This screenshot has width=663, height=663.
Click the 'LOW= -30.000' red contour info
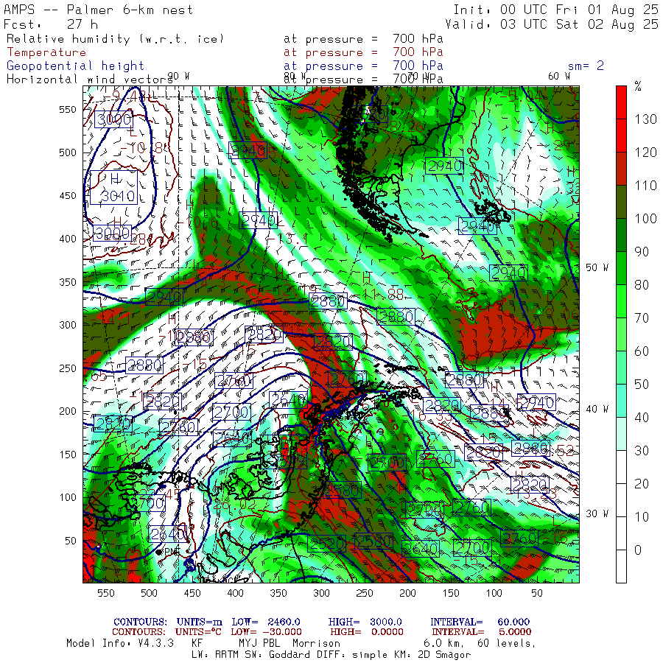click(x=267, y=632)
